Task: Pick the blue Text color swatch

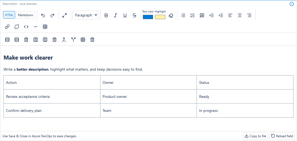Action: tap(148, 17)
